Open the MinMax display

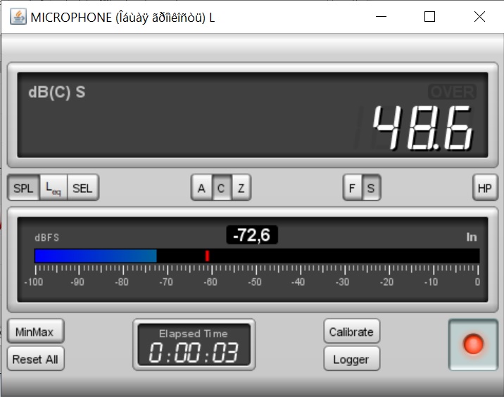34,332
